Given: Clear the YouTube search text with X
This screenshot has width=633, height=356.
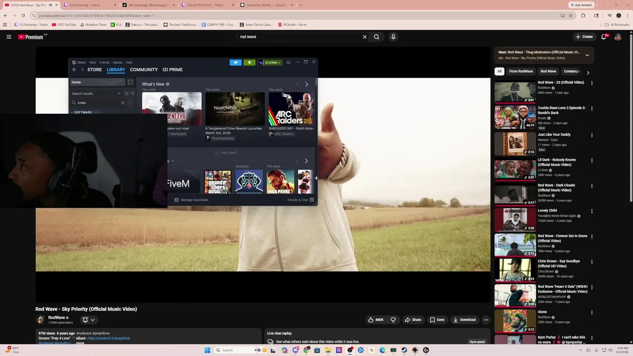Looking at the screenshot, I should (364, 37).
